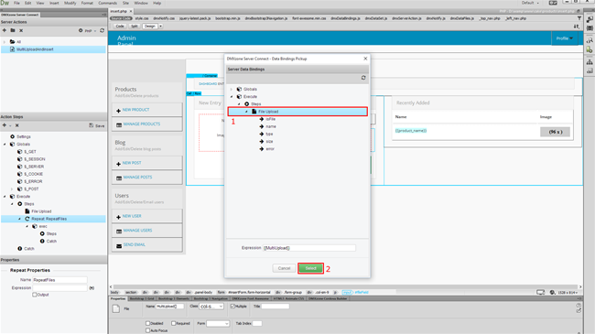Viewport: 595px width, 334px height.
Task: Click the add server action plus icon
Action: (x=5, y=30)
